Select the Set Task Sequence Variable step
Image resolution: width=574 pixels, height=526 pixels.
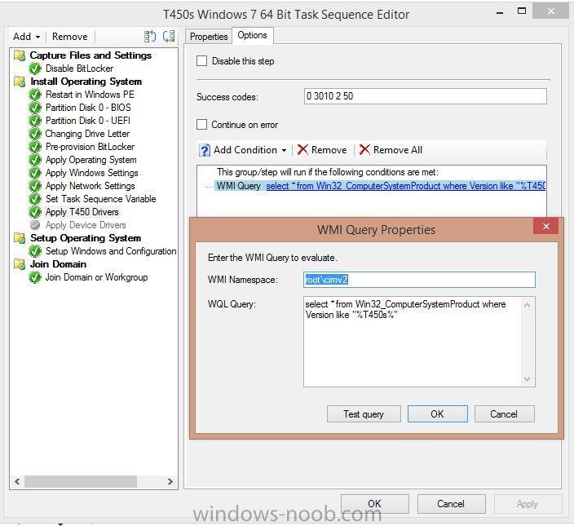(x=100, y=199)
